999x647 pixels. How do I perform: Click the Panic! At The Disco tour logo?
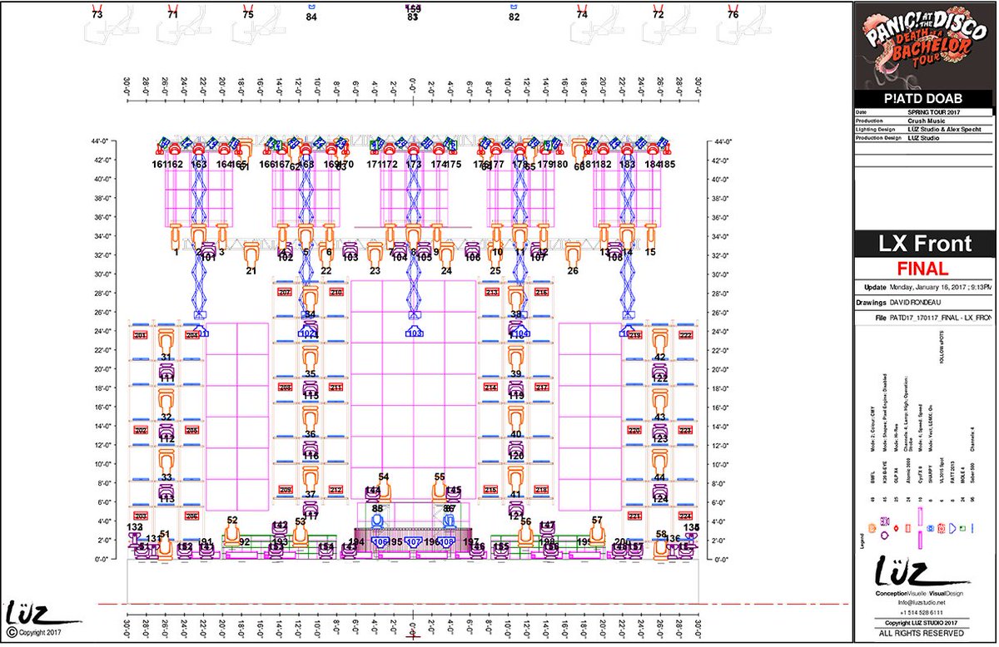(x=924, y=37)
